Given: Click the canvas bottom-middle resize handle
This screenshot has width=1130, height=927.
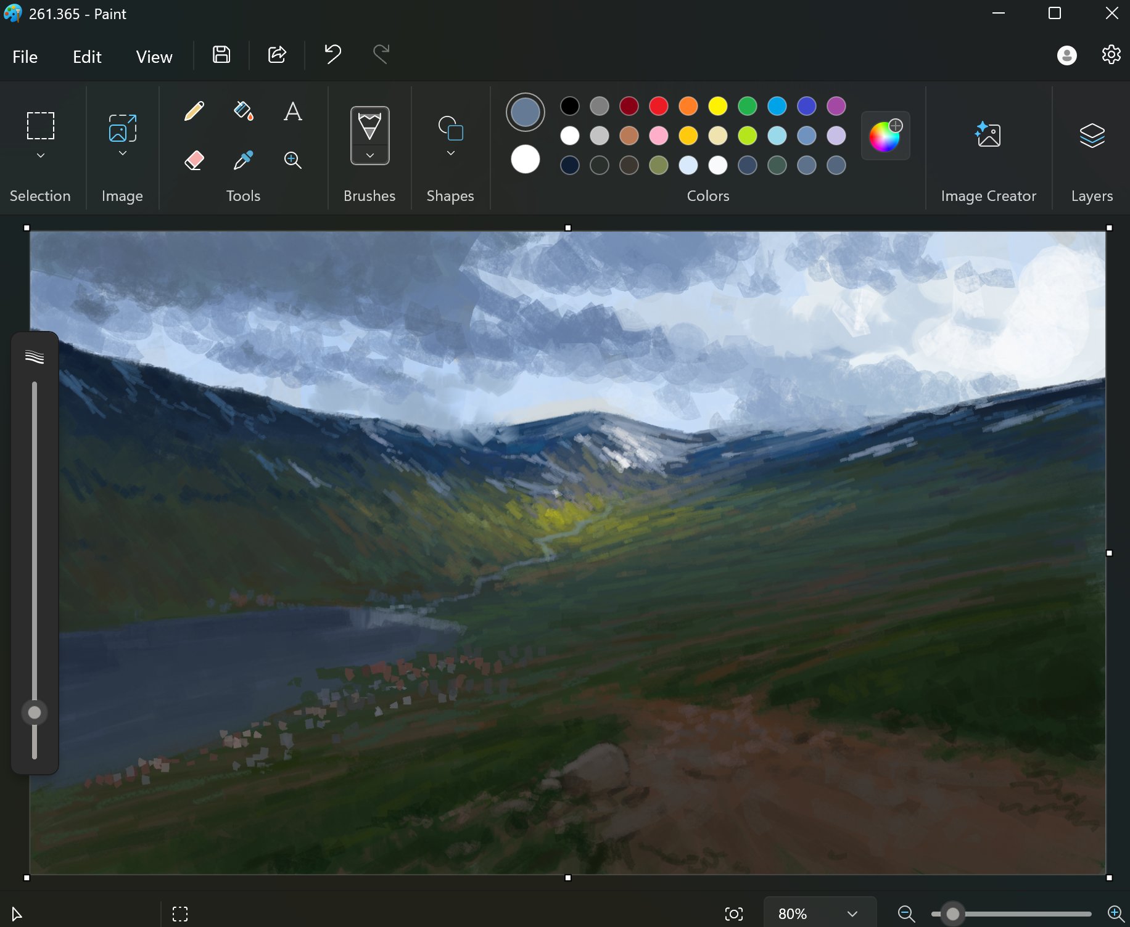Looking at the screenshot, I should click(x=568, y=878).
